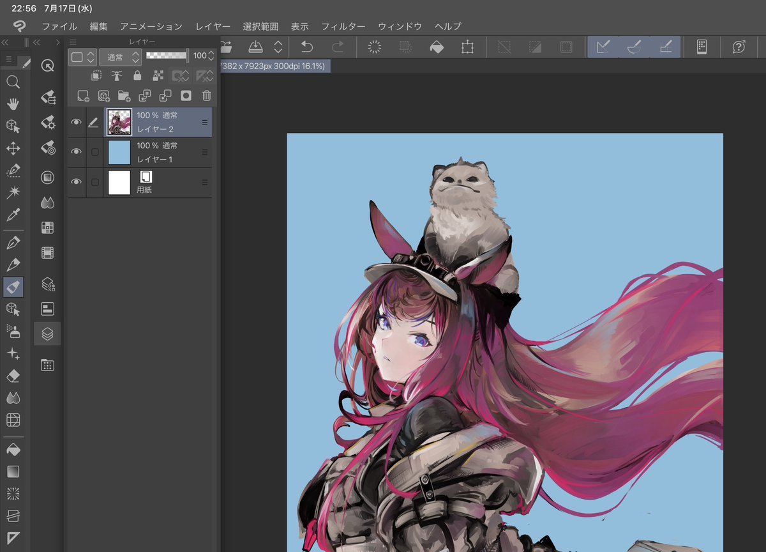Hide レイヤー 2 with its eye icon
This screenshot has height=552, width=766.
point(76,122)
